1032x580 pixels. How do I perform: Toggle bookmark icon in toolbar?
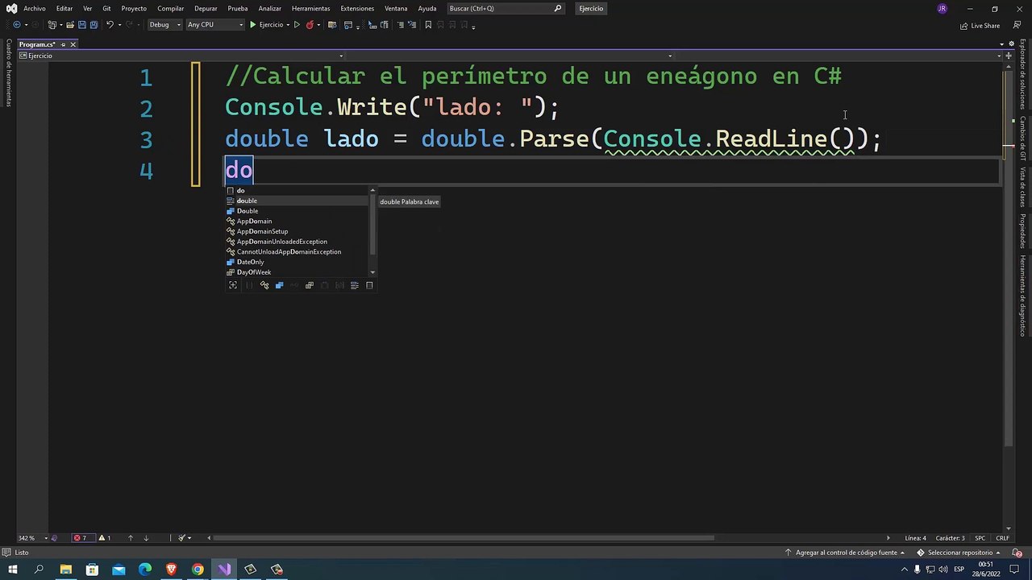(x=428, y=25)
